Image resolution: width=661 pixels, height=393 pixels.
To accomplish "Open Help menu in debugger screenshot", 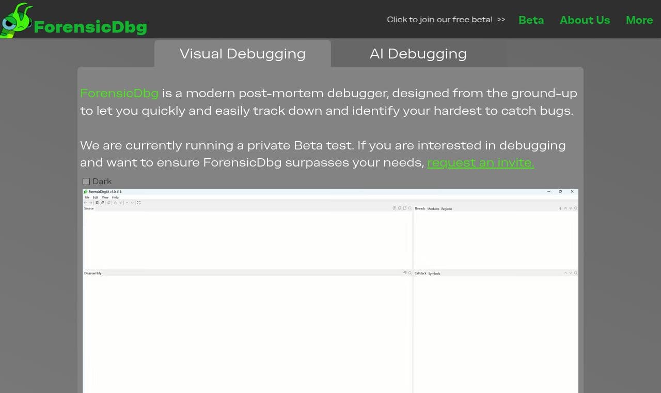I will (x=115, y=198).
